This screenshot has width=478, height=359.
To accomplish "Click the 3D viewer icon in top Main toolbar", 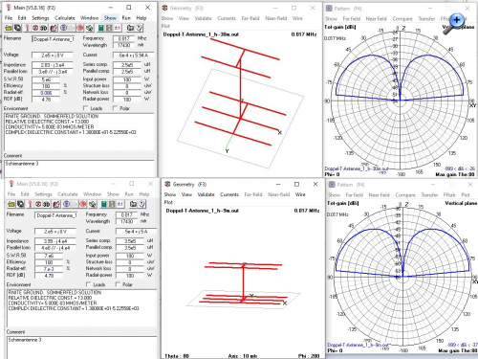I will tap(44, 28).
